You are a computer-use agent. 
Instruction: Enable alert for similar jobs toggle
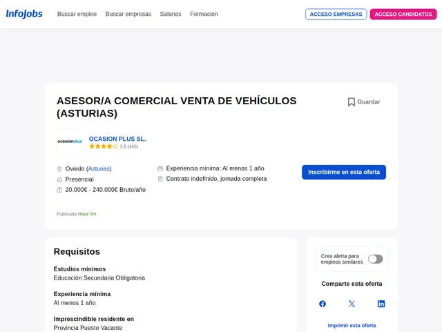pos(375,259)
